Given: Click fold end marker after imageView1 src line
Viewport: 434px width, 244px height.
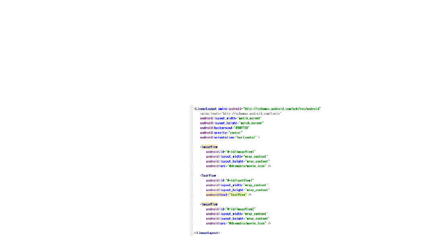Looking at the screenshot, I should click(x=192, y=166).
